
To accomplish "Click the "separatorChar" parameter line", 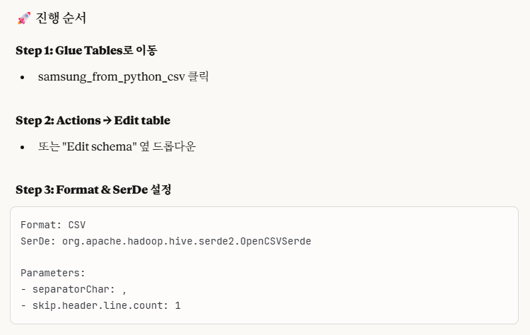I will pos(73,289).
